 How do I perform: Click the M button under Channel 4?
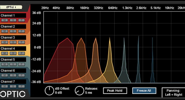(x=5, y=53)
